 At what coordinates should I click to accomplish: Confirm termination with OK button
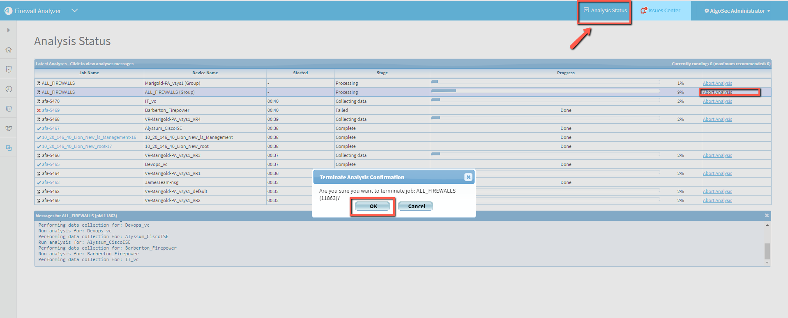[373, 206]
